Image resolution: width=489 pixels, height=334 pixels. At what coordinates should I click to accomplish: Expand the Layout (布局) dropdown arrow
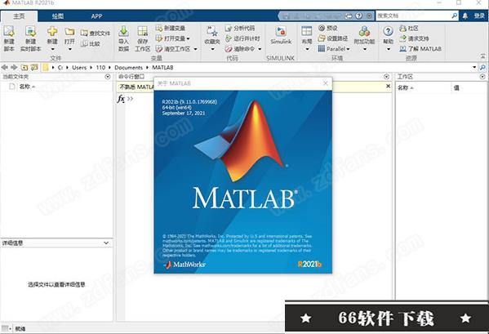tap(307, 49)
